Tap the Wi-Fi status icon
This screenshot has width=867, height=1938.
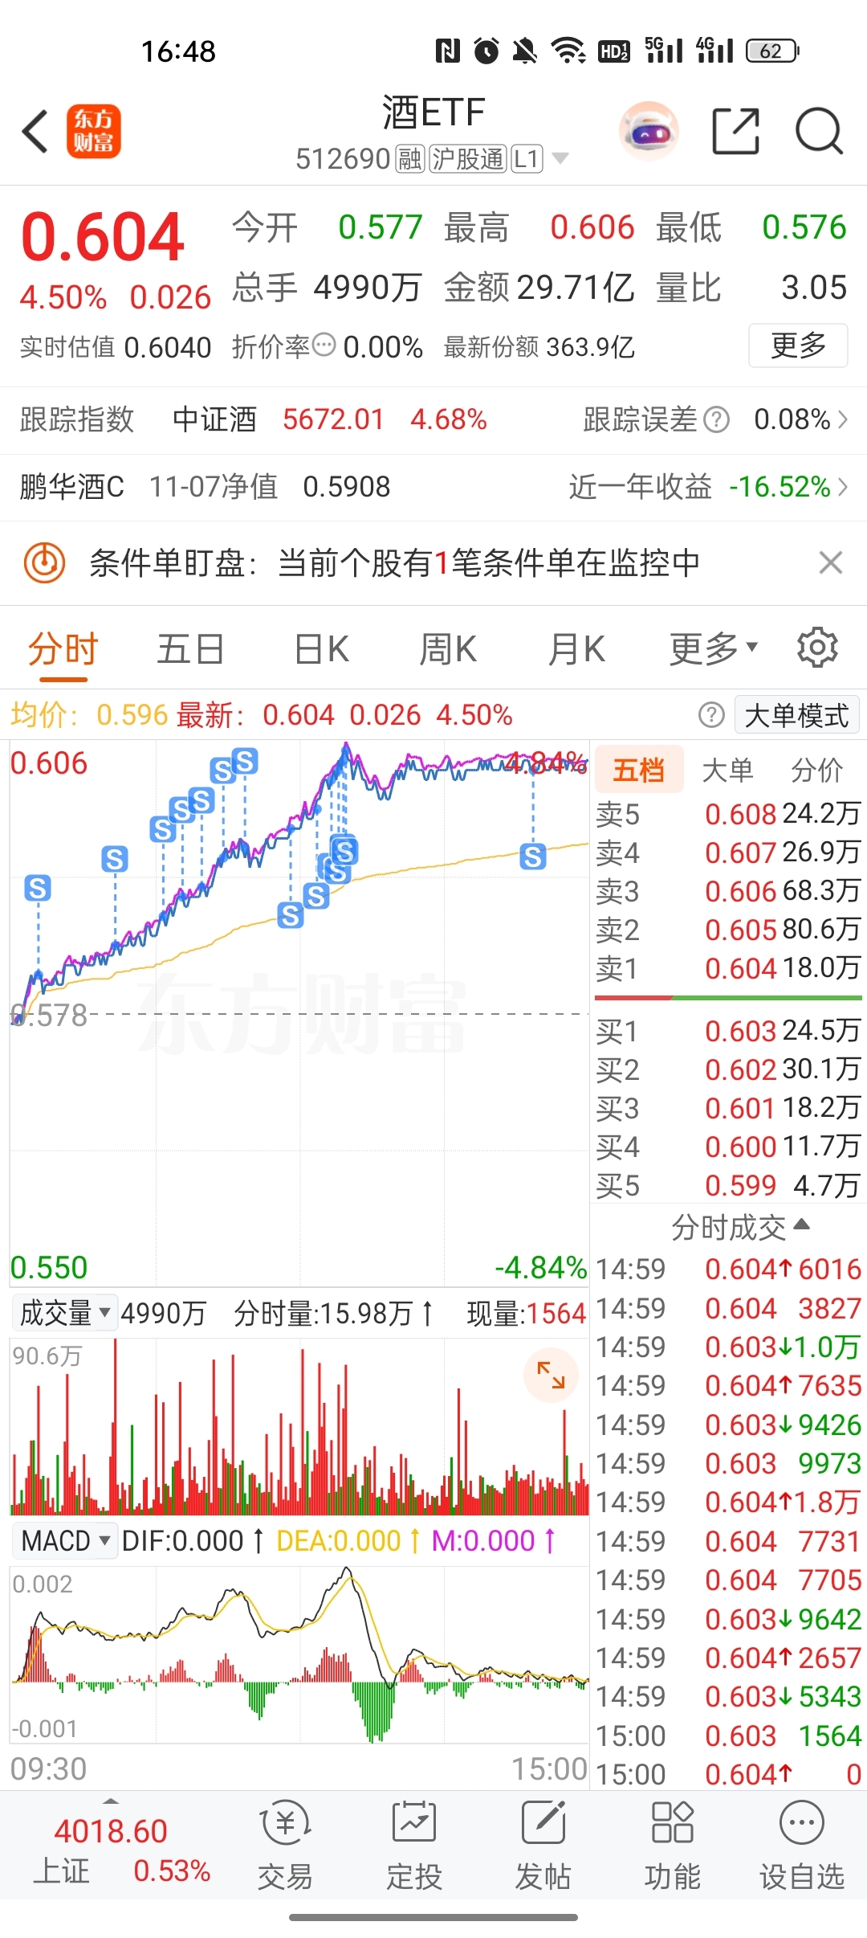(568, 51)
